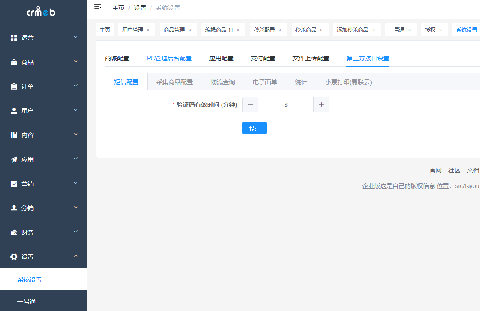
Task: Open the 社区 footer link
Action: point(454,170)
